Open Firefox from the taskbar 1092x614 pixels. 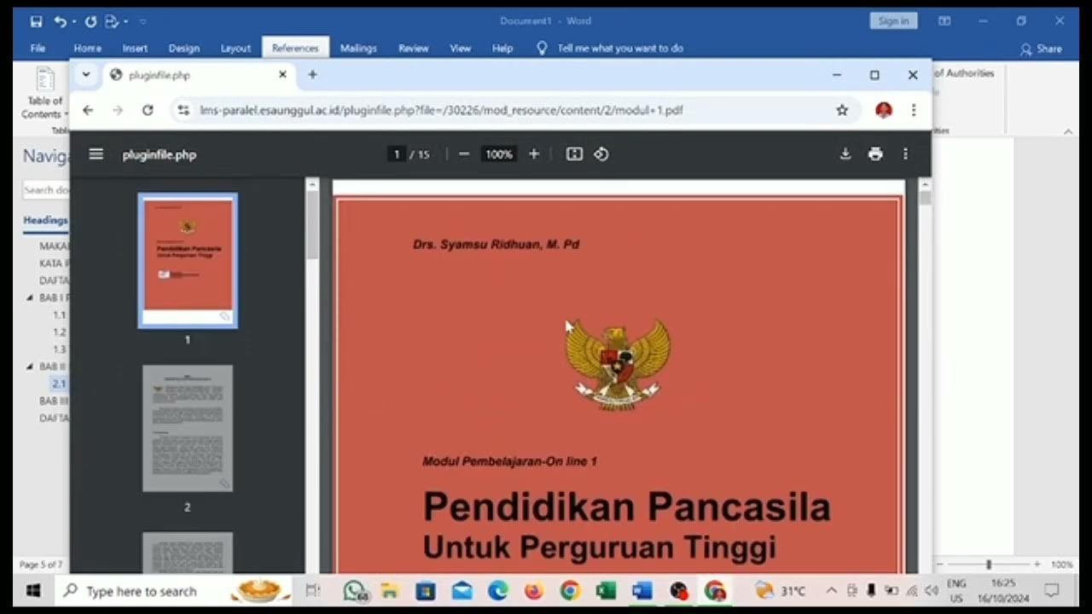[534, 591]
